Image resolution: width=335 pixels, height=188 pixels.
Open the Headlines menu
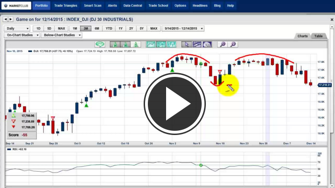tap(200, 6)
